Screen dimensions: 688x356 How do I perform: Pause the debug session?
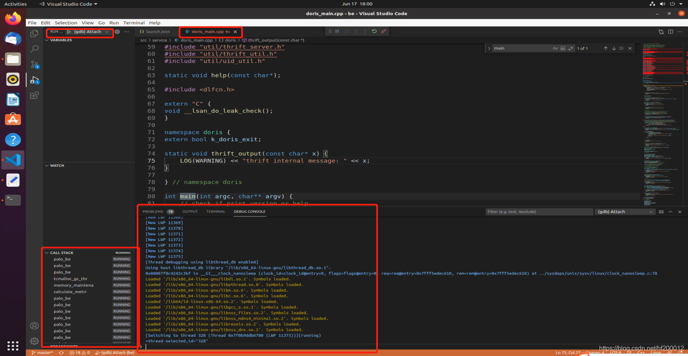pos(337,31)
